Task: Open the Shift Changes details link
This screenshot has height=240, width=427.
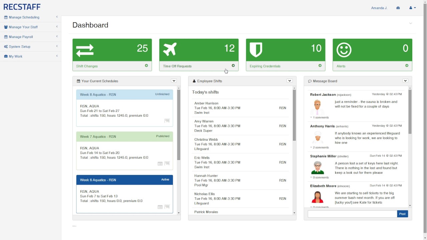Action: point(112,66)
